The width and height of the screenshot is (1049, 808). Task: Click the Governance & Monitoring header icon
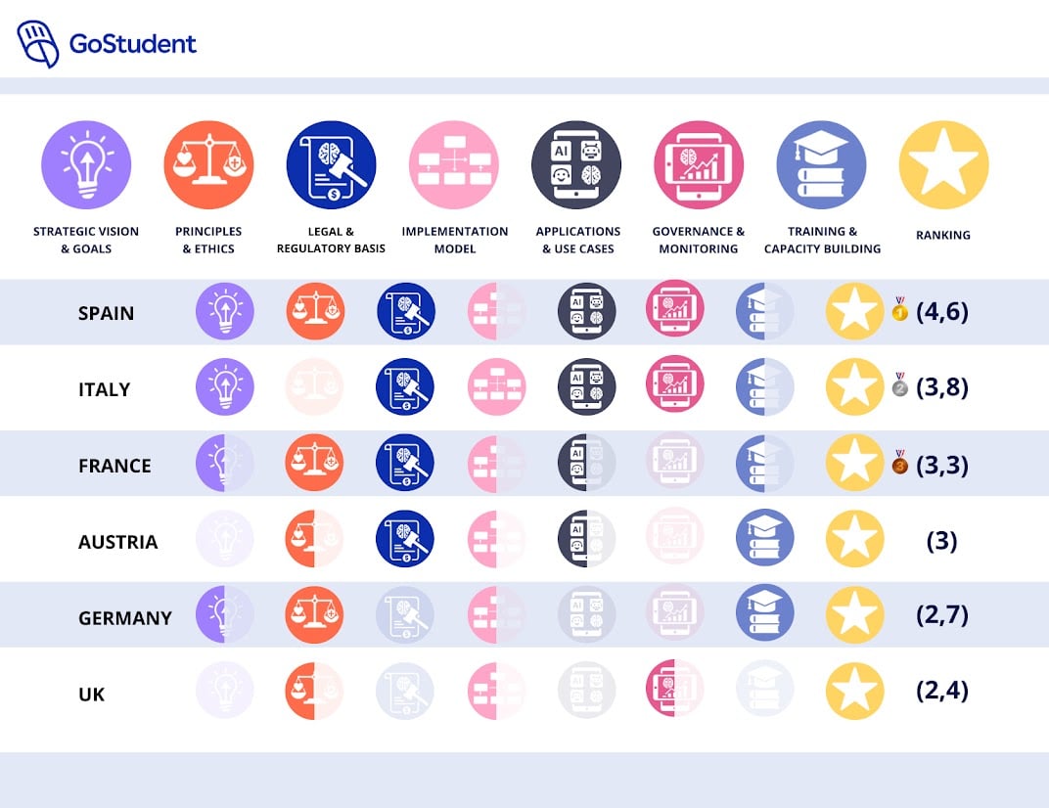pyautogui.click(x=699, y=165)
